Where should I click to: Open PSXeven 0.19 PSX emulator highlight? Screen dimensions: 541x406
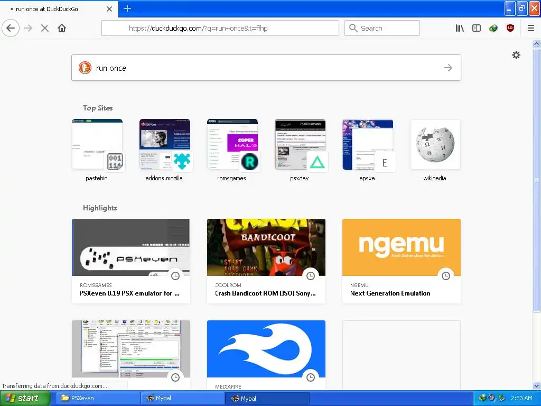pyautogui.click(x=131, y=261)
